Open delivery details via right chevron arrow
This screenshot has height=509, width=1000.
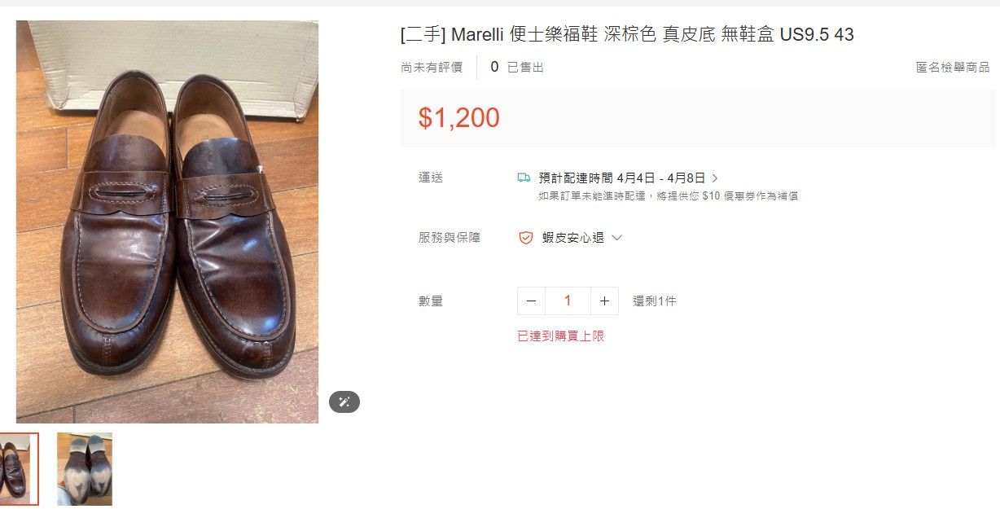click(715, 178)
